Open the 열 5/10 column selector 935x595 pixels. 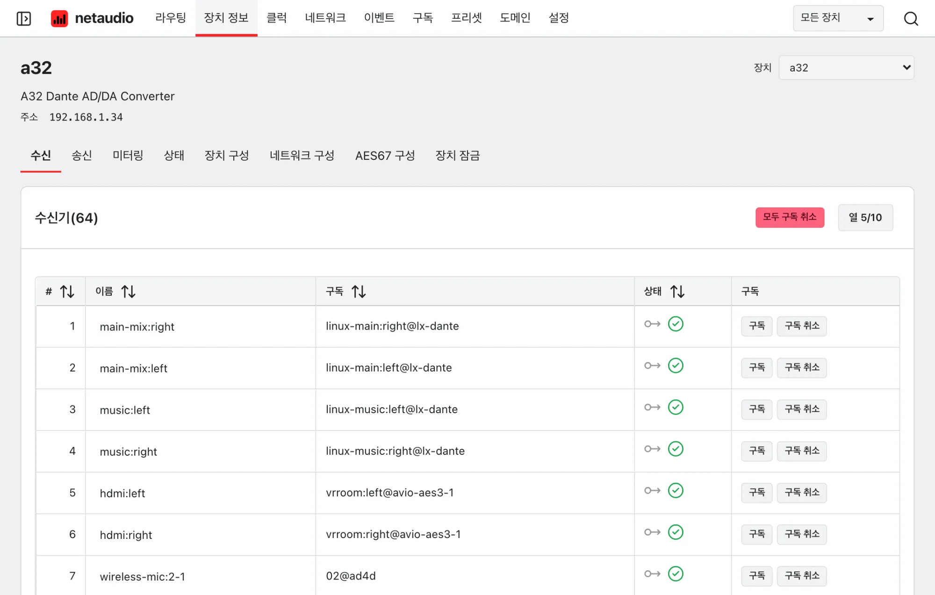click(x=865, y=217)
